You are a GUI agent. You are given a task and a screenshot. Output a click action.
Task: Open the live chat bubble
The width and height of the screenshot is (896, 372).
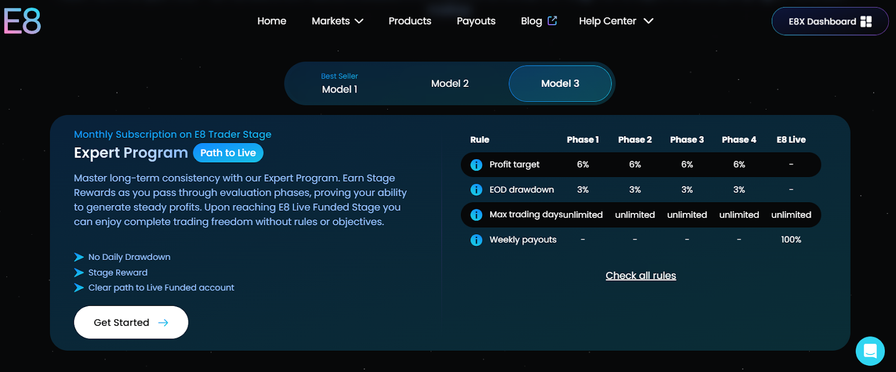[870, 351]
